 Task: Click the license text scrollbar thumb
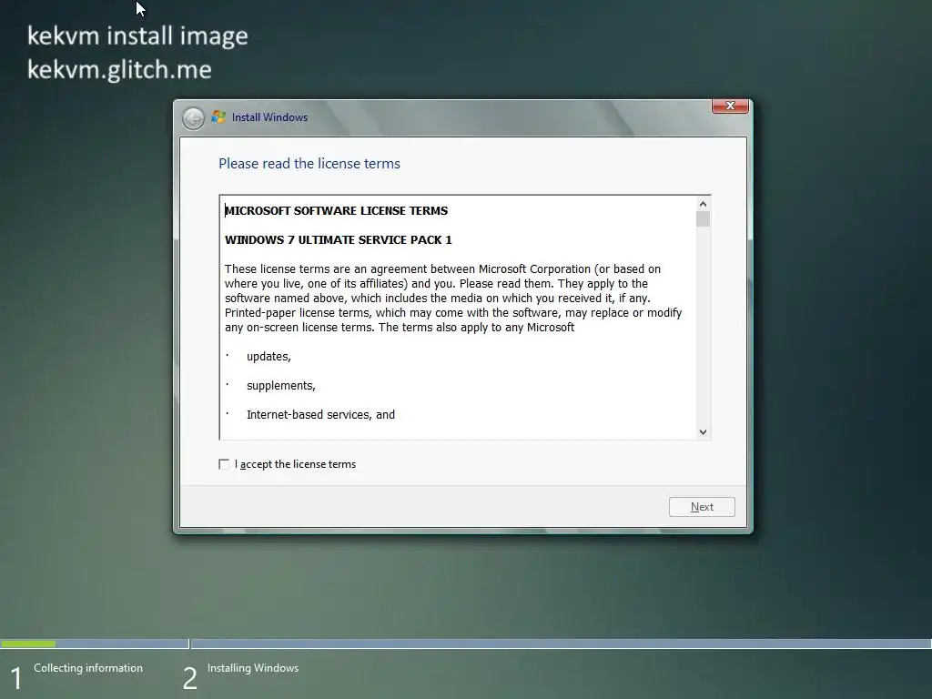click(704, 218)
